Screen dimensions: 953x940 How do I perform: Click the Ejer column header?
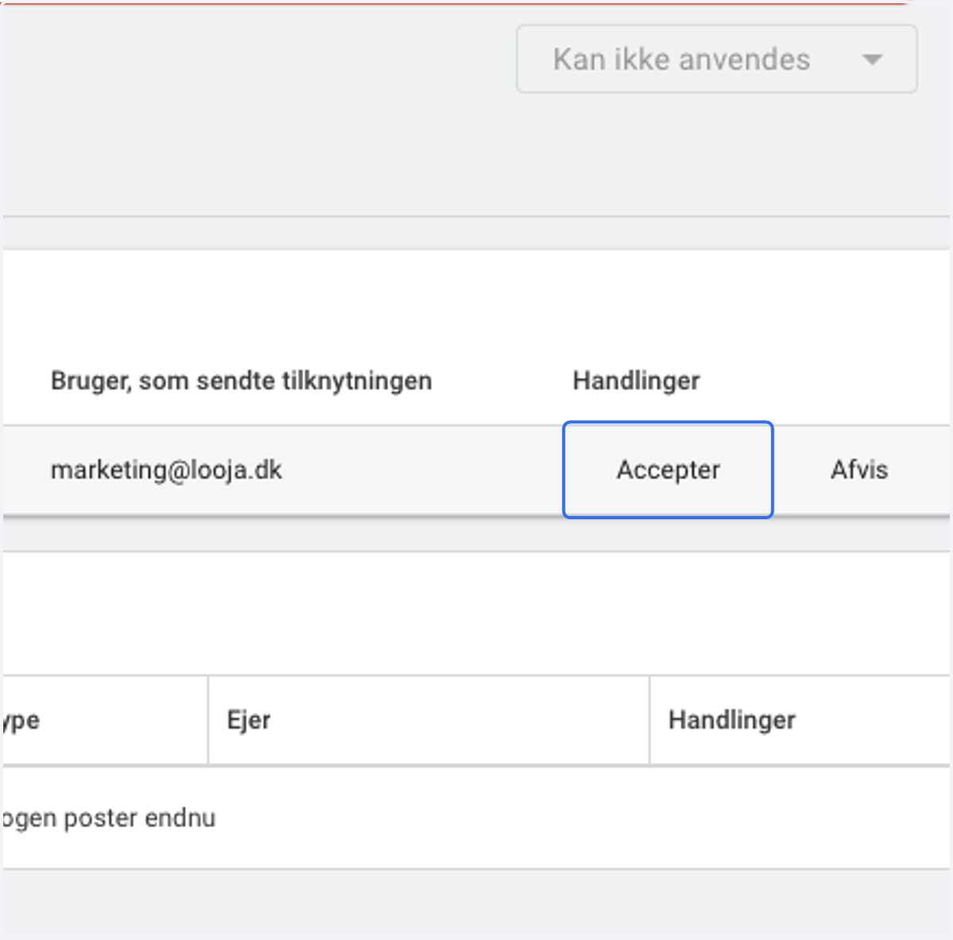pyautogui.click(x=249, y=720)
